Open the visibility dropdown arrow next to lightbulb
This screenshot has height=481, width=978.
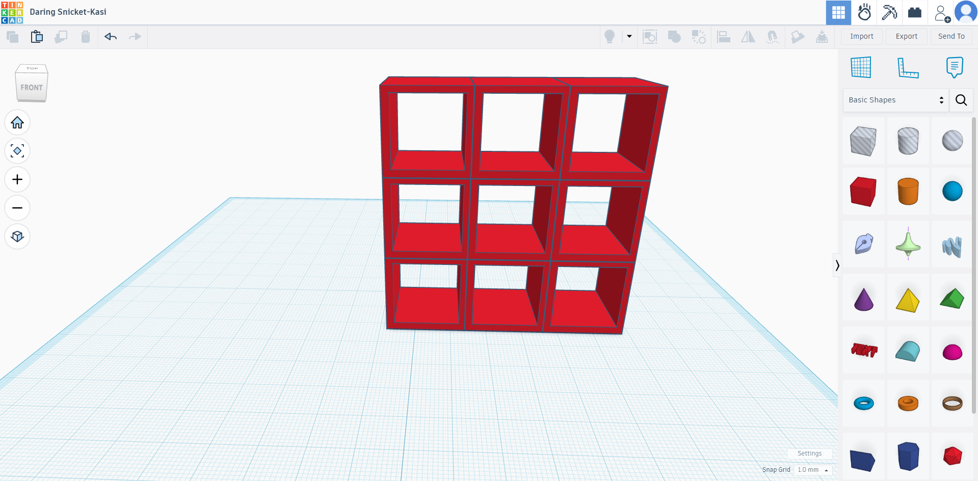pos(629,37)
